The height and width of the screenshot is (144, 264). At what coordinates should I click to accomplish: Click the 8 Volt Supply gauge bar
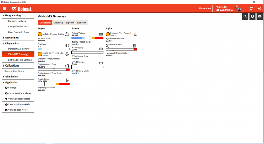tap(88, 52)
